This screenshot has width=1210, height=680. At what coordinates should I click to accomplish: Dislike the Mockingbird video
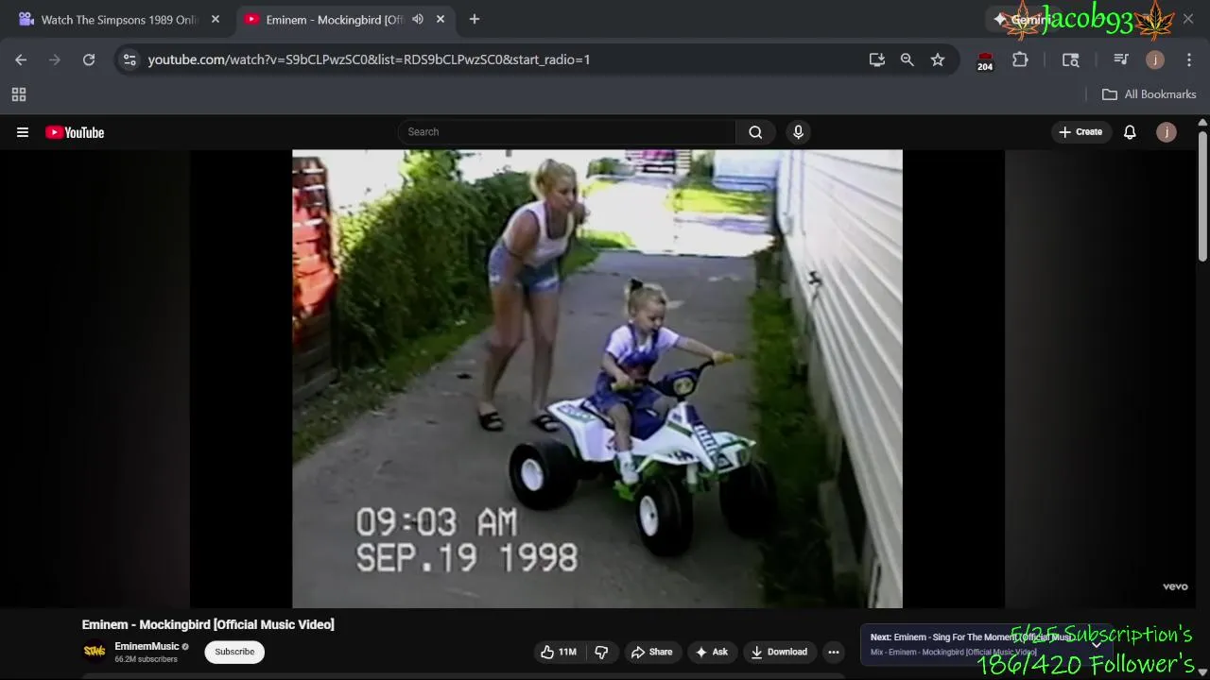tap(601, 652)
